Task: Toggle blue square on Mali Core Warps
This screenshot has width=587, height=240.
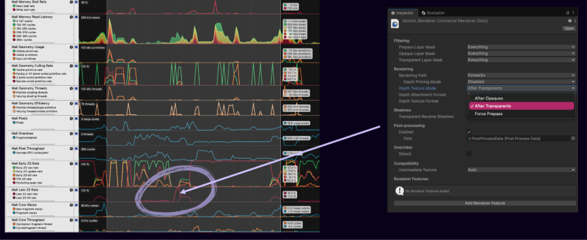Action: 76,205
